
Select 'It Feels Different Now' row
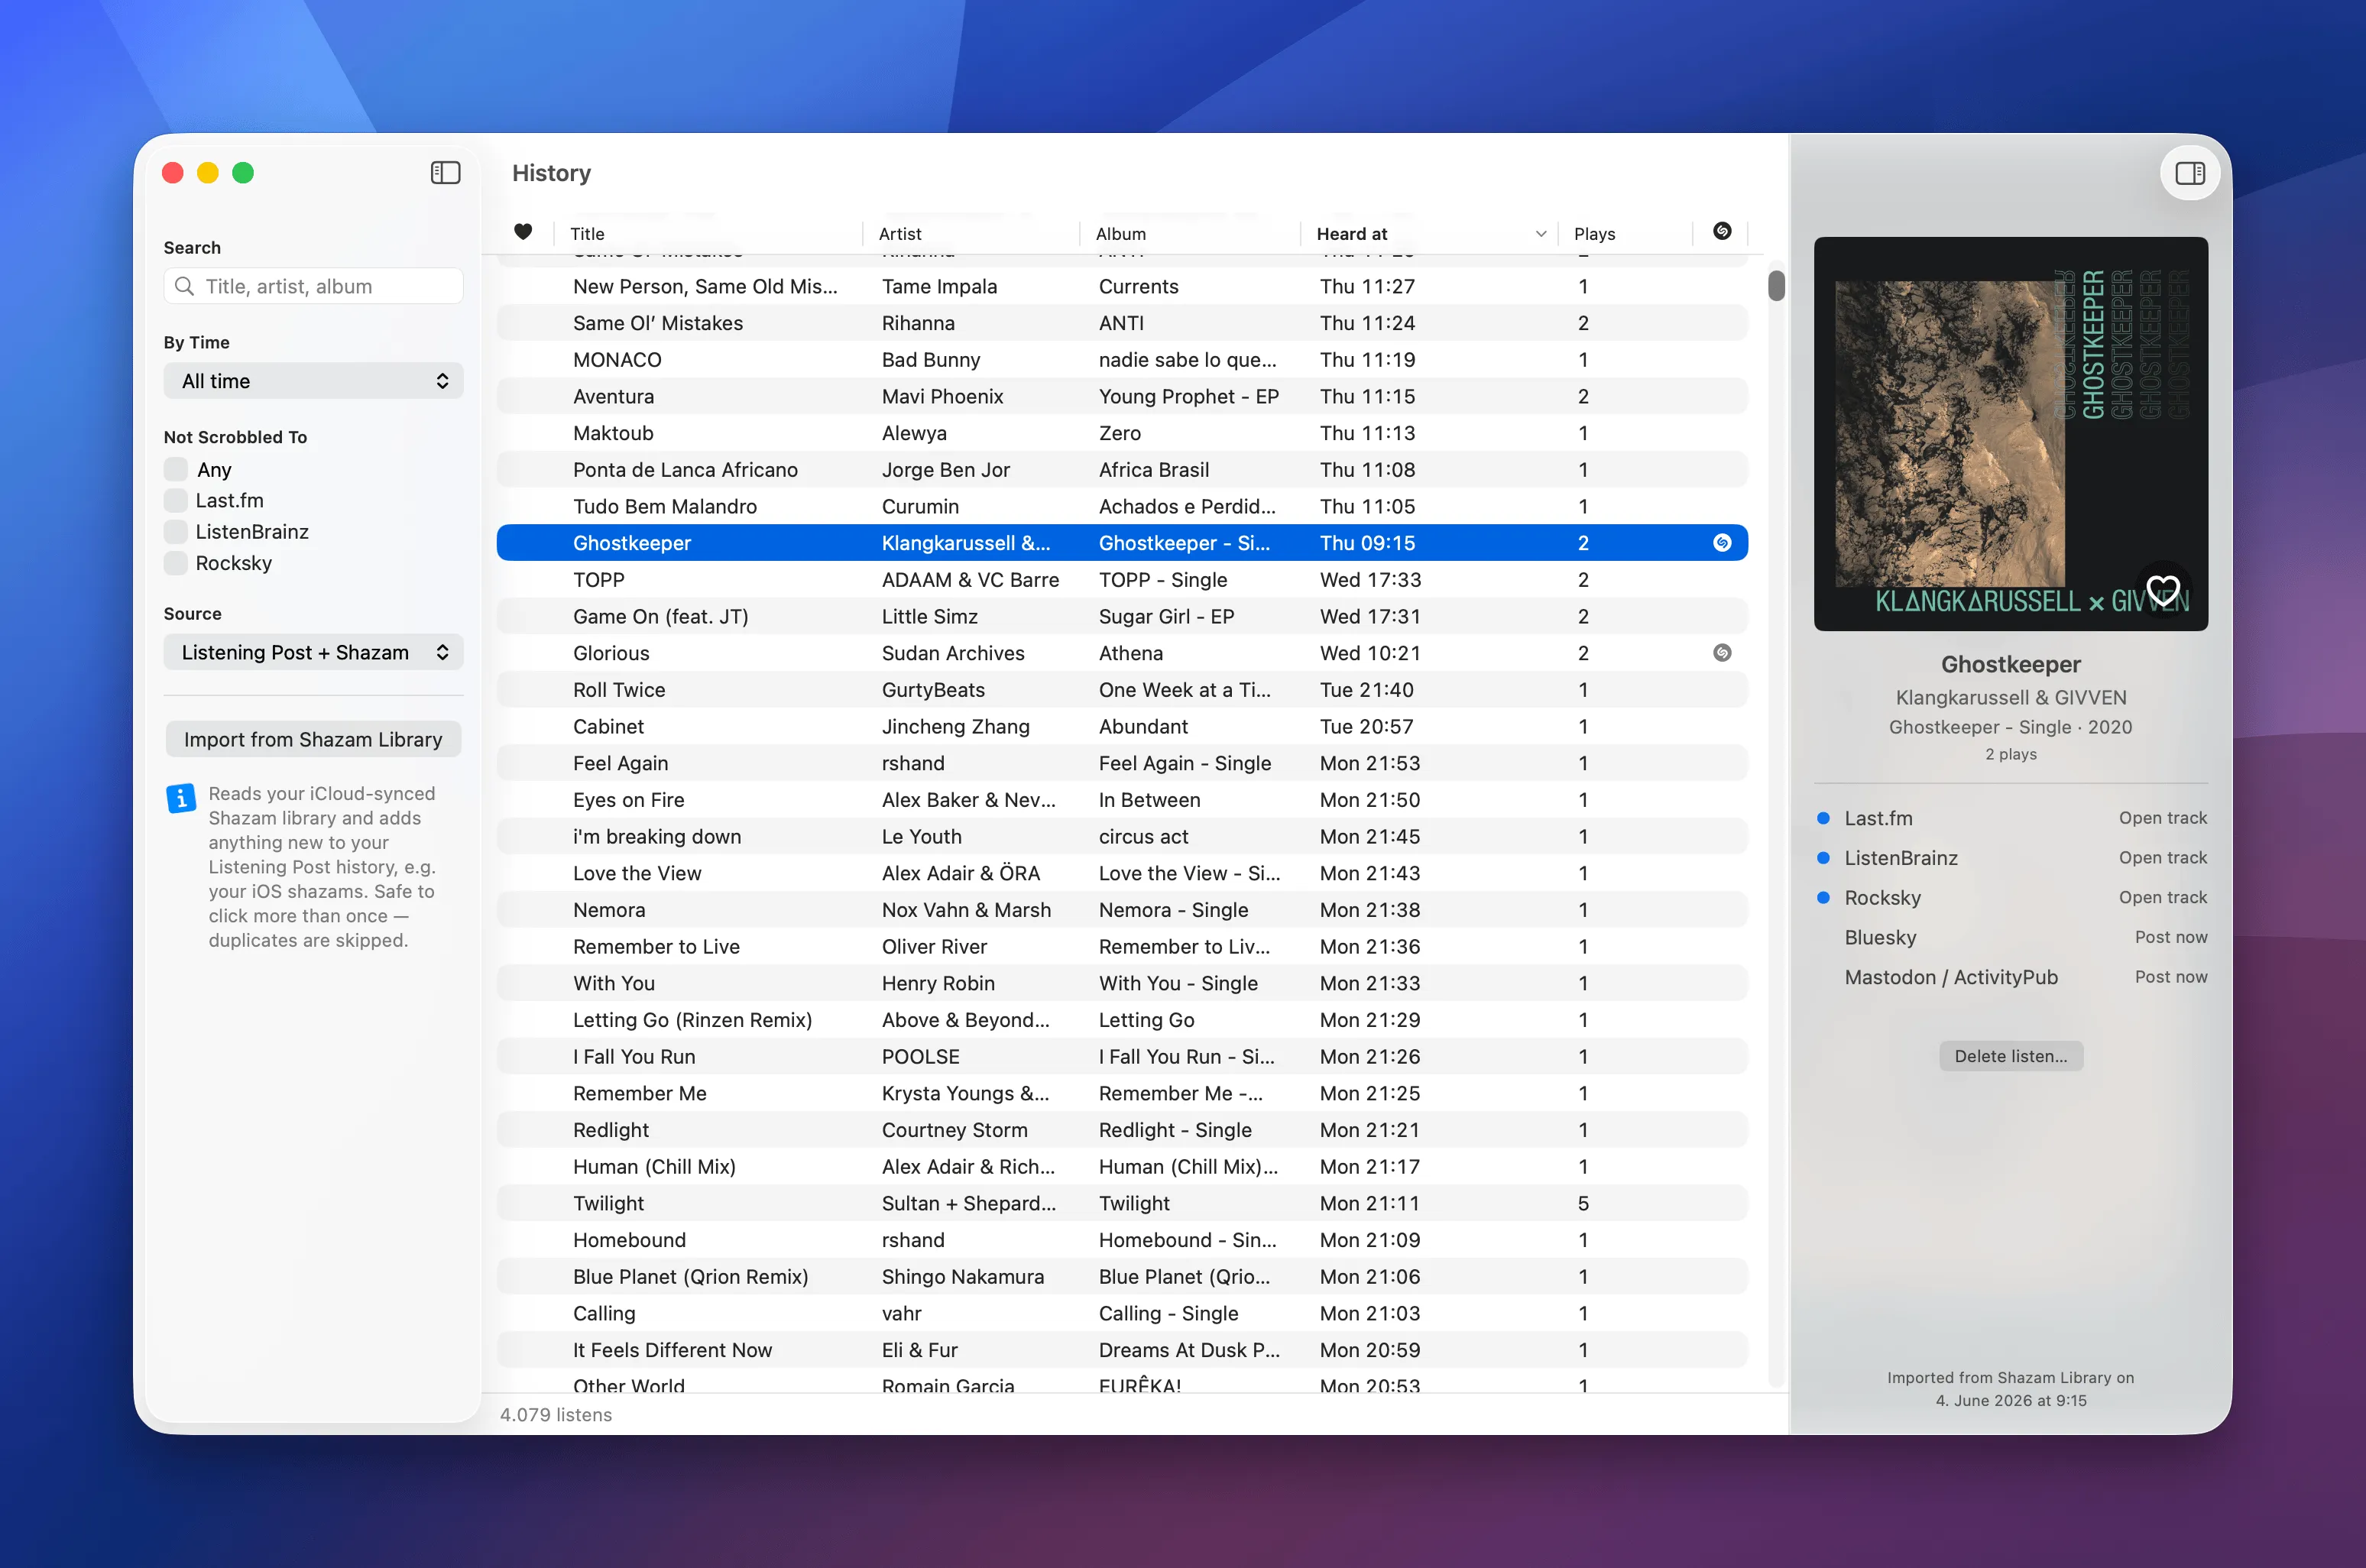tap(1122, 1350)
